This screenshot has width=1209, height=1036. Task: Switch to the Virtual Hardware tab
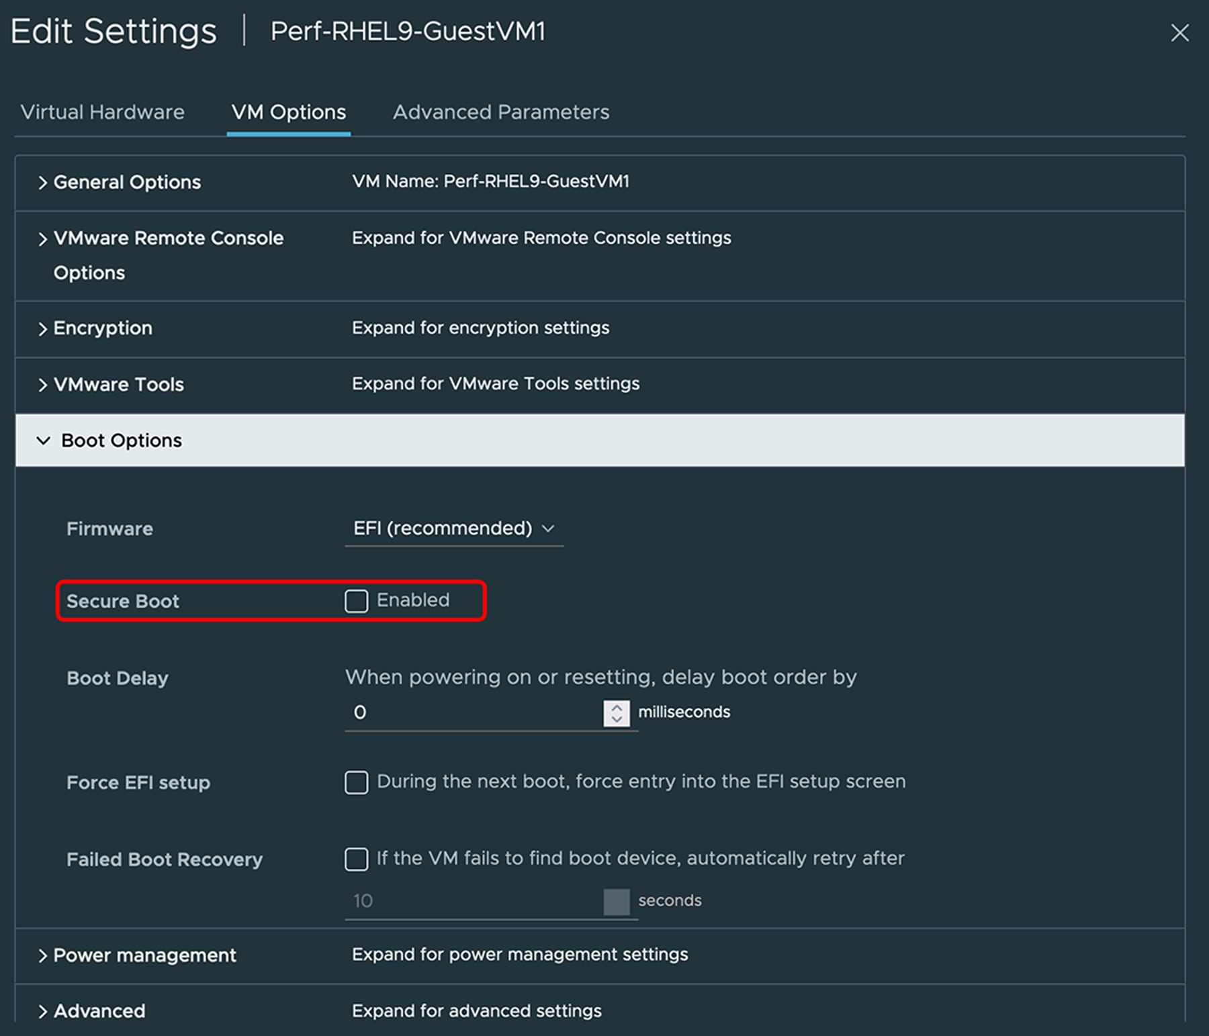coord(103,111)
